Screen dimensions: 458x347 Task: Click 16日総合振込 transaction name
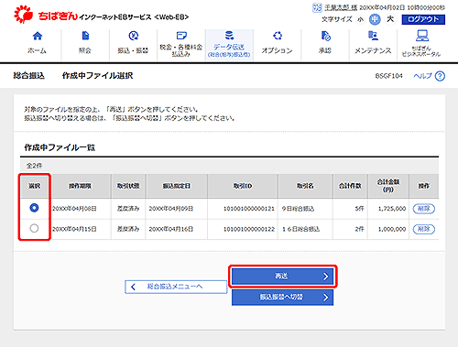coord(300,229)
